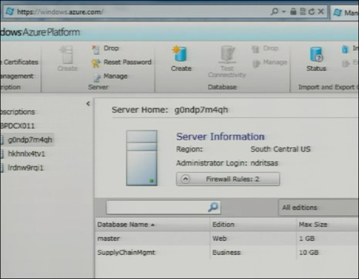The height and width of the screenshot is (279, 359).
Task: Click the address bar search magnifier icon
Action: pyautogui.click(x=275, y=11)
